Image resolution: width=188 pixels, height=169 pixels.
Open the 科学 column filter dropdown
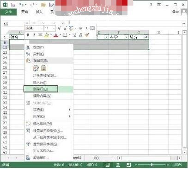126,37
